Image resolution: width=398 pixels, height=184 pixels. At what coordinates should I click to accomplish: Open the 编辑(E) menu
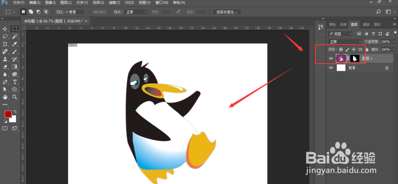point(35,2)
